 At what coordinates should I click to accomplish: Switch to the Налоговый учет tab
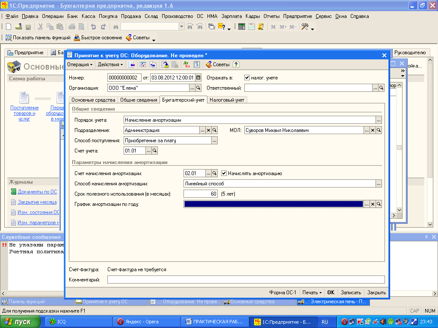227,100
